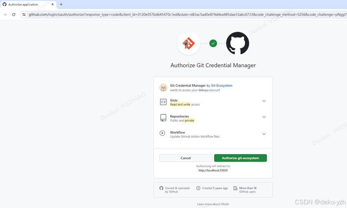Click 'Update GitHub Action Workflow files.' text
Image resolution: width=347 pixels, height=208 pixels.
click(x=195, y=136)
